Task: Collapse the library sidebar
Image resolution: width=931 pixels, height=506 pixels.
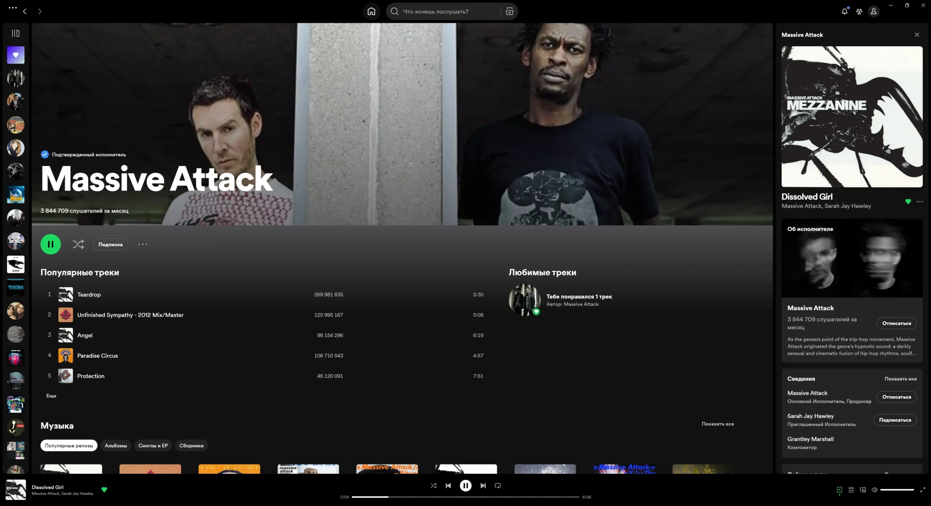Action: pos(15,33)
